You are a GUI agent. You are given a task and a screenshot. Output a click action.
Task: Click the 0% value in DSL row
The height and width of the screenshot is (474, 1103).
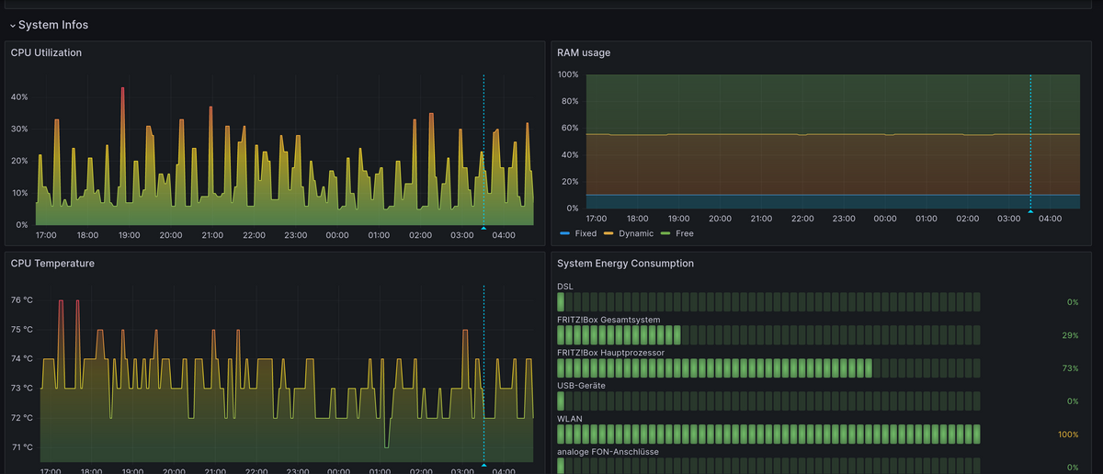(1073, 302)
